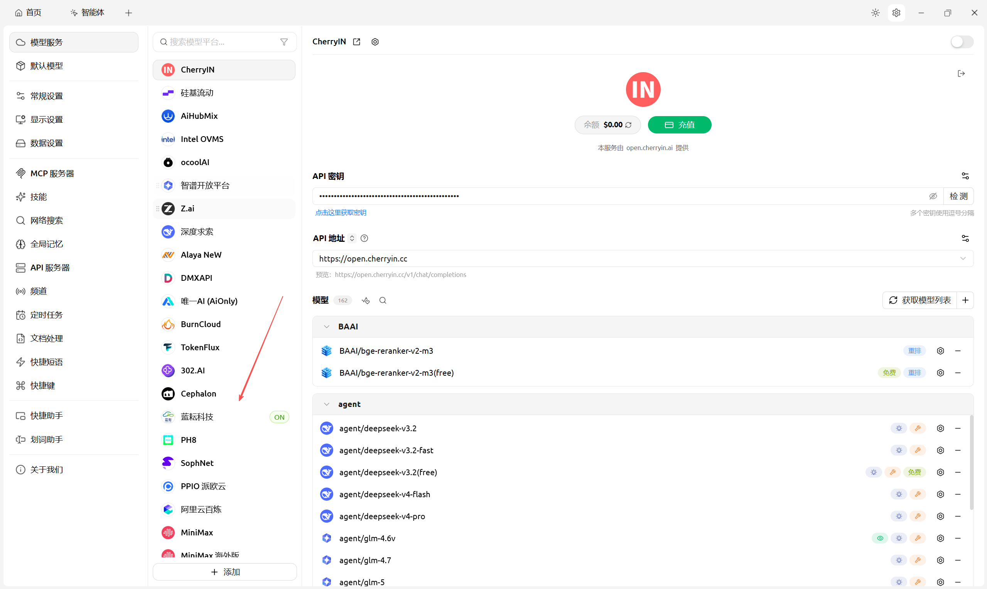Run model health check icon
The height and width of the screenshot is (589, 987).
(366, 300)
